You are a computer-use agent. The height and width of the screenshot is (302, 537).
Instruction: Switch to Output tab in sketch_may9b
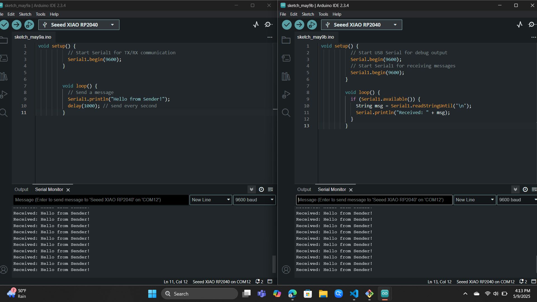pyautogui.click(x=304, y=189)
